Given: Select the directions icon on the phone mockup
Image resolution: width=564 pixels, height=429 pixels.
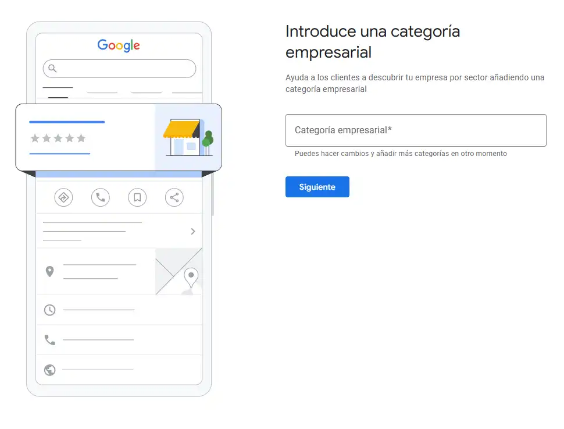Looking at the screenshot, I should [63, 197].
